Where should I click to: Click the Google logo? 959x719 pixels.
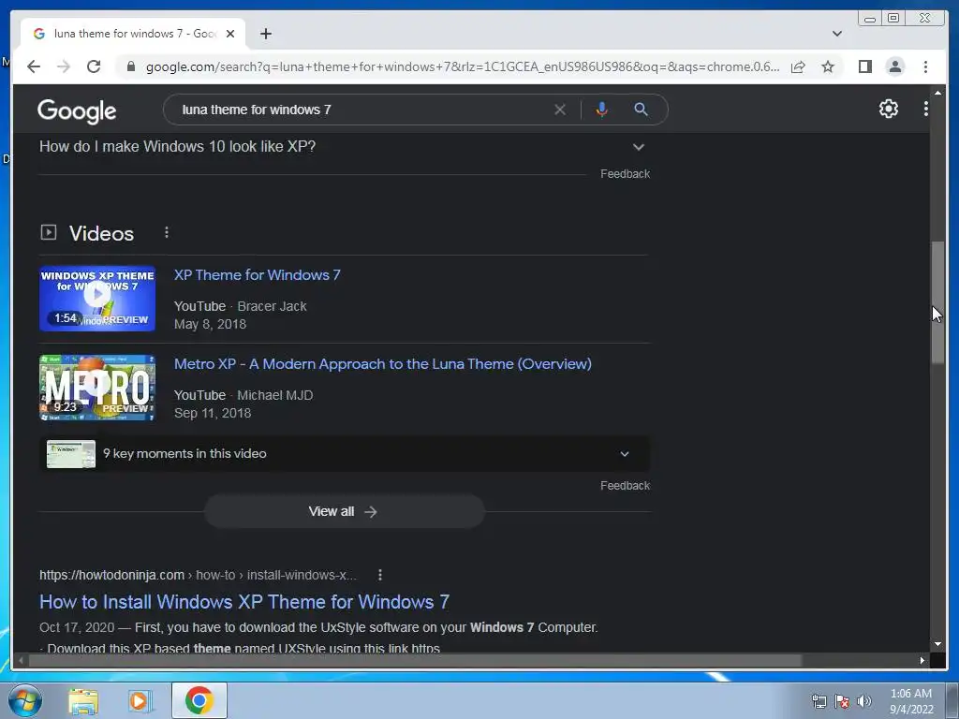(77, 110)
